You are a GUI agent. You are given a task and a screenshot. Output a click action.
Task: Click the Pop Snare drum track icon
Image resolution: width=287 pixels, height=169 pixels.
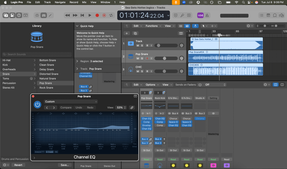pyautogui.click(x=131, y=56)
